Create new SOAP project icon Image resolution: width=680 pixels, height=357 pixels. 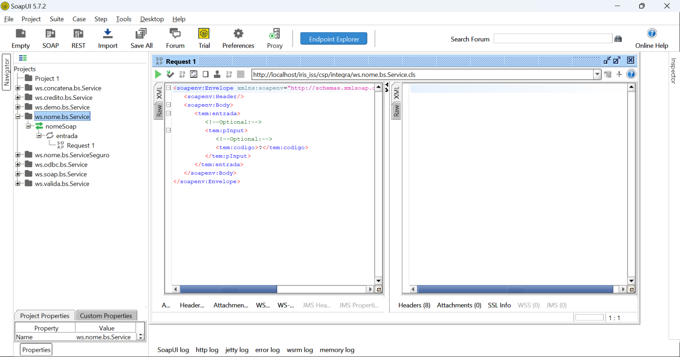click(x=50, y=34)
